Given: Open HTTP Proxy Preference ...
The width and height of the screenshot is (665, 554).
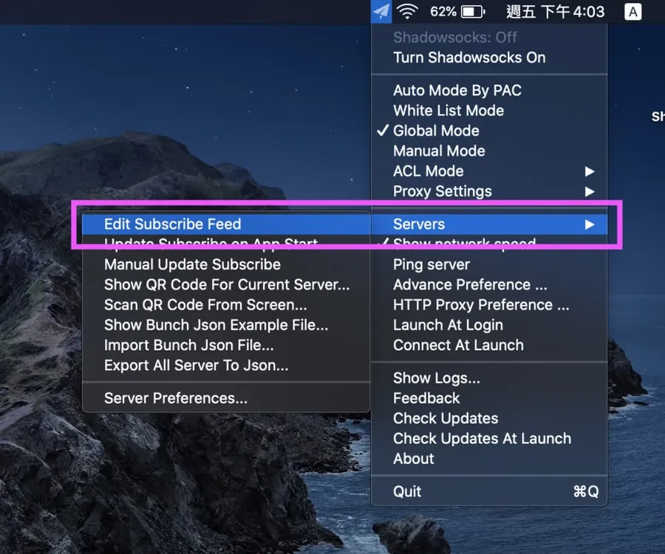Looking at the screenshot, I should [489, 305].
